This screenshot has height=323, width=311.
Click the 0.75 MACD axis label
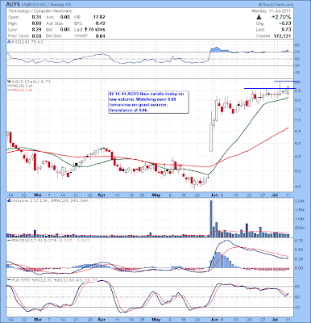coord(299,241)
